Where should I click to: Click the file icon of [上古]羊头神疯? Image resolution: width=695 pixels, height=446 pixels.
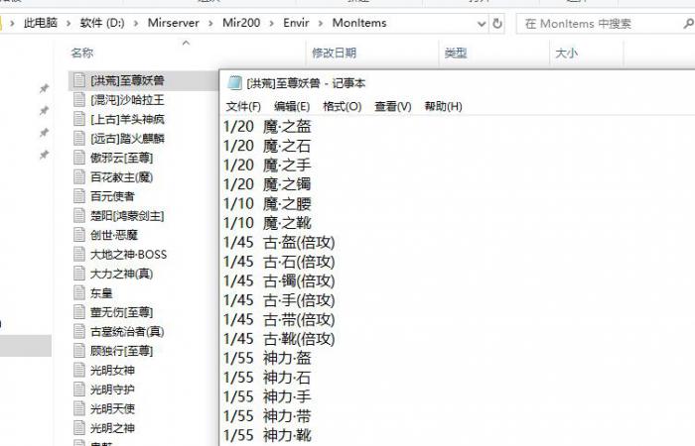point(79,119)
